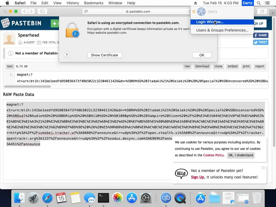276x207 pixels.
Task: Open Photos from the Dock
Action: tap(118, 198)
